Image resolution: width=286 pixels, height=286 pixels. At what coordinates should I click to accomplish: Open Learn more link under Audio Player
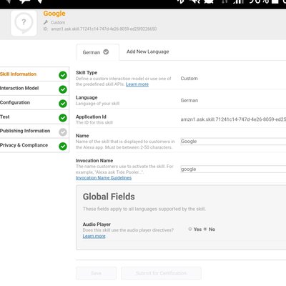tap(94, 236)
